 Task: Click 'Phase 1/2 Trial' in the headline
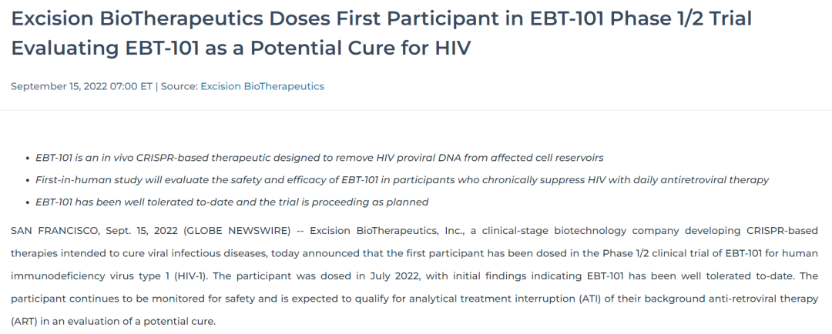pos(681,18)
